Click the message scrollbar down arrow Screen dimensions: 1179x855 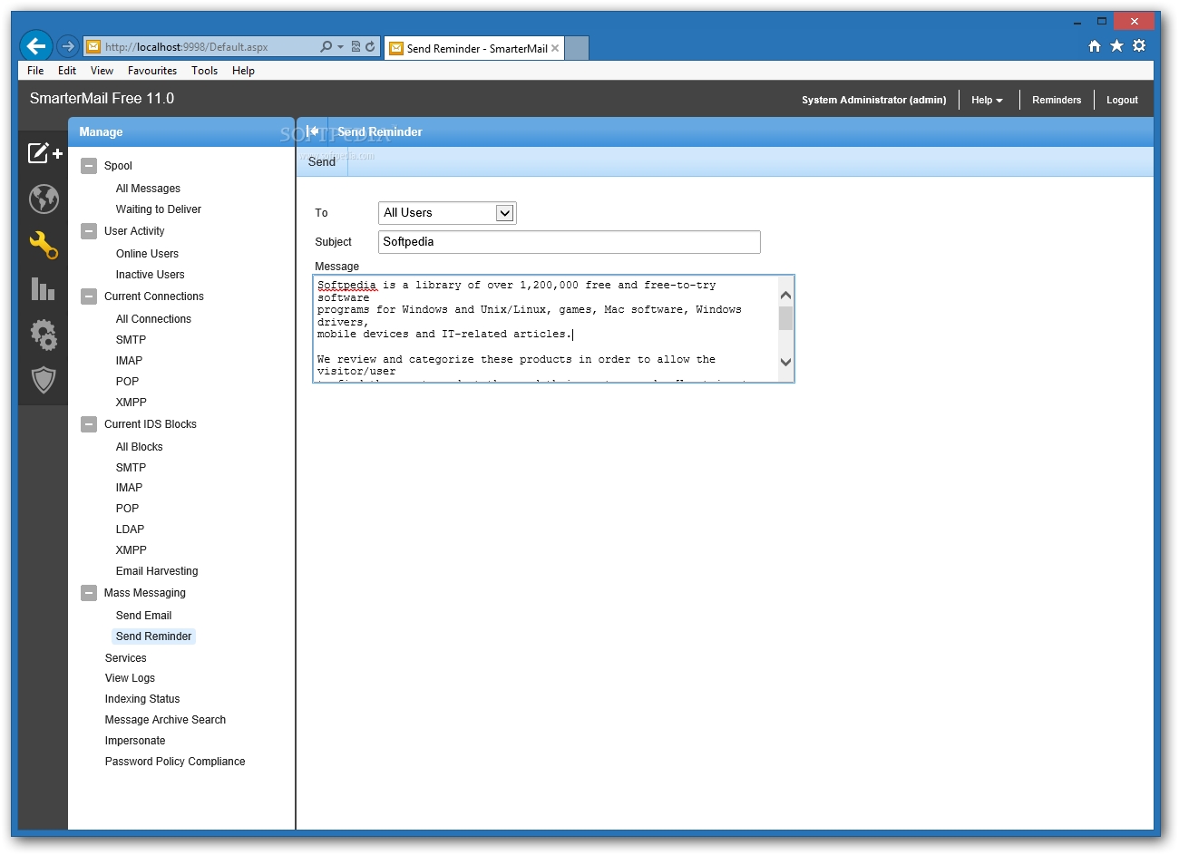pos(785,362)
